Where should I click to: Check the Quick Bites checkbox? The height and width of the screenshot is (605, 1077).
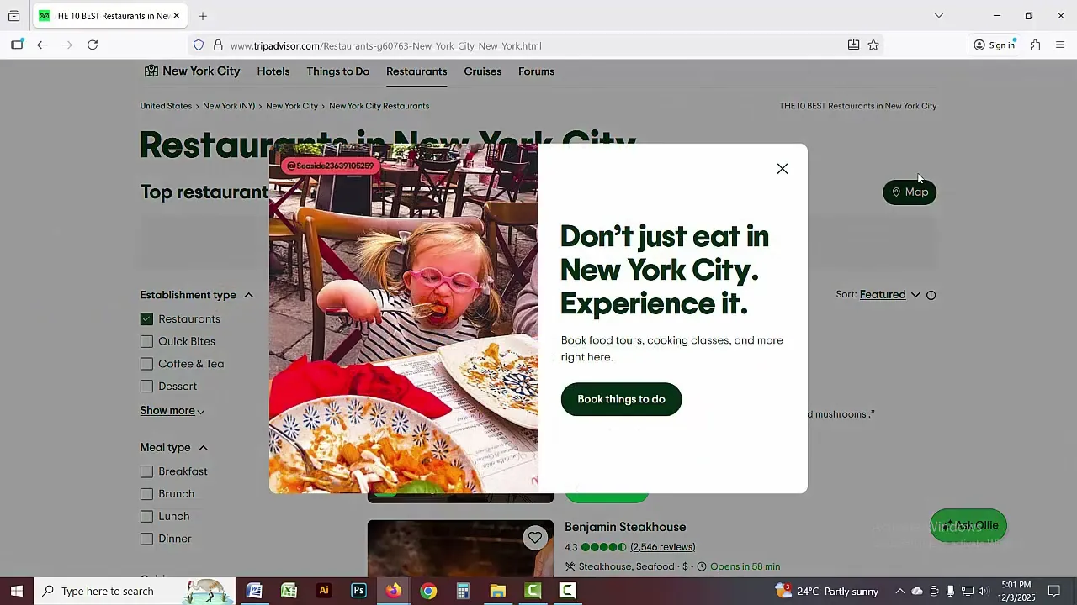tap(147, 342)
